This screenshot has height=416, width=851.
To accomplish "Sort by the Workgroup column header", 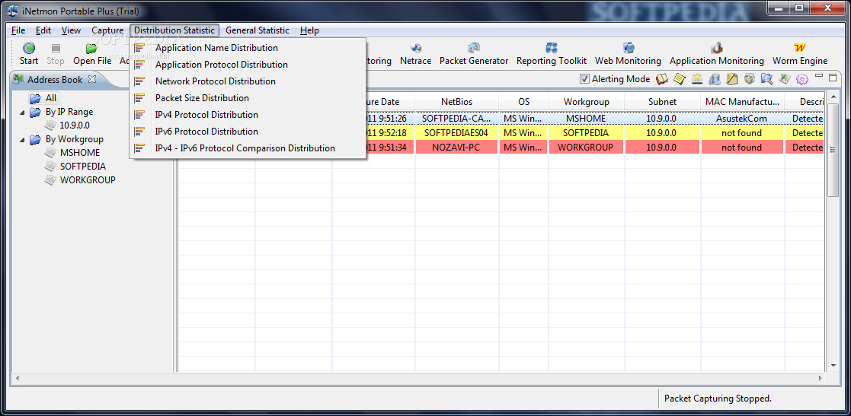I will point(586,102).
